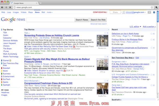Viewport: 159px width, 106px height.
Task: Switch to Videos in top navigation
Action: tap(23, 12)
